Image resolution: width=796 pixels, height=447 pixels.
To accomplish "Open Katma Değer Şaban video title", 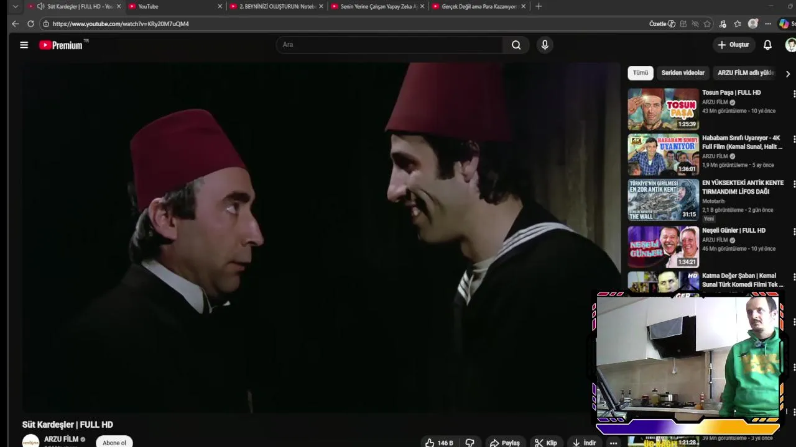I will pyautogui.click(x=743, y=280).
